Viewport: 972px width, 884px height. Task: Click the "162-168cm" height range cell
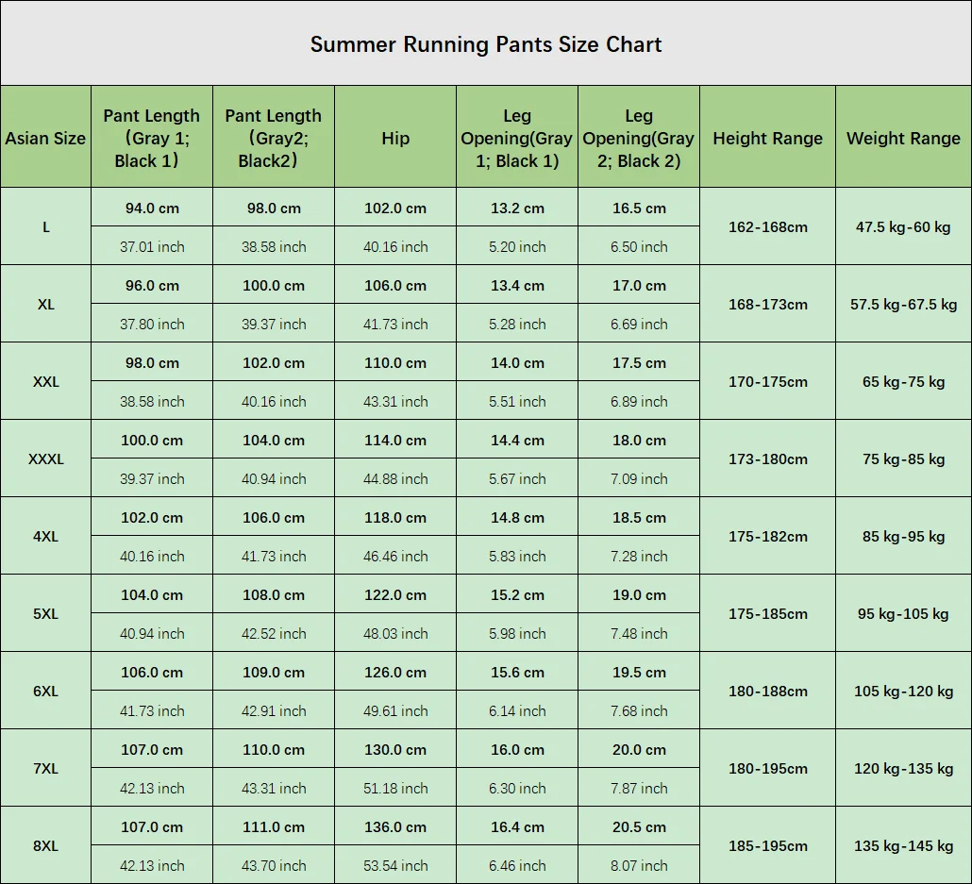(x=768, y=227)
